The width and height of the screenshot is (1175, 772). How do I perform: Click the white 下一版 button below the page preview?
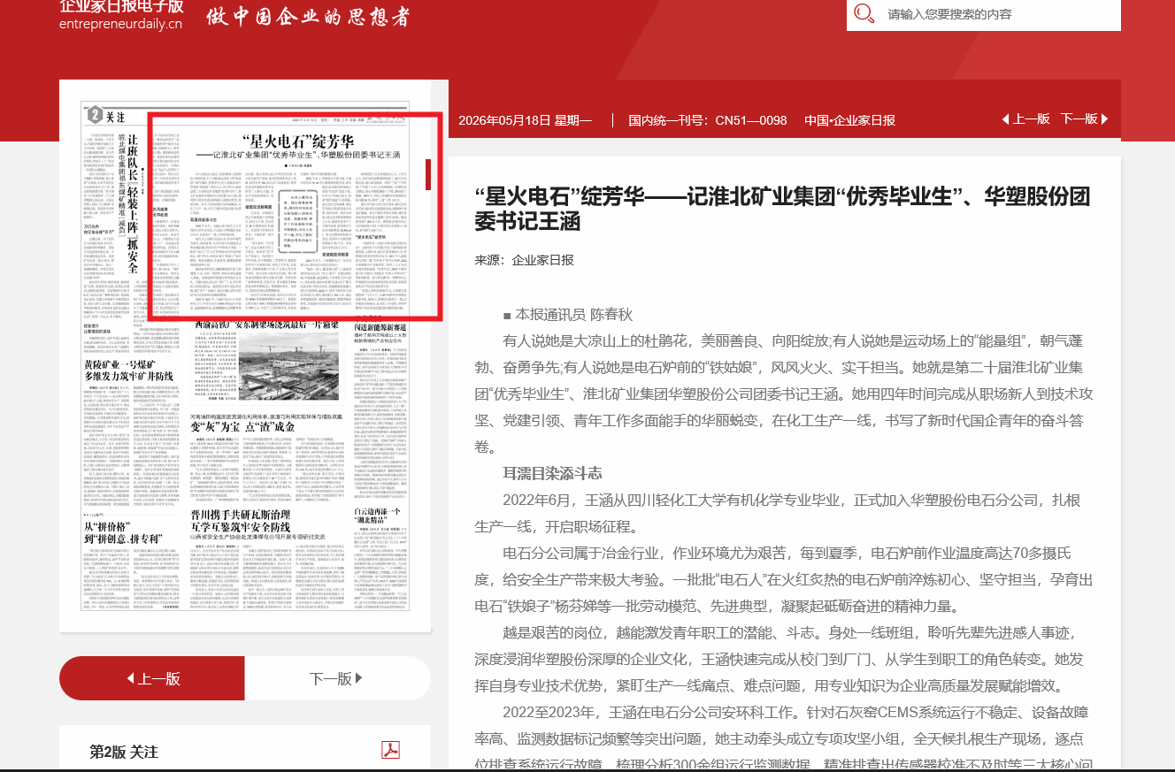pos(337,678)
